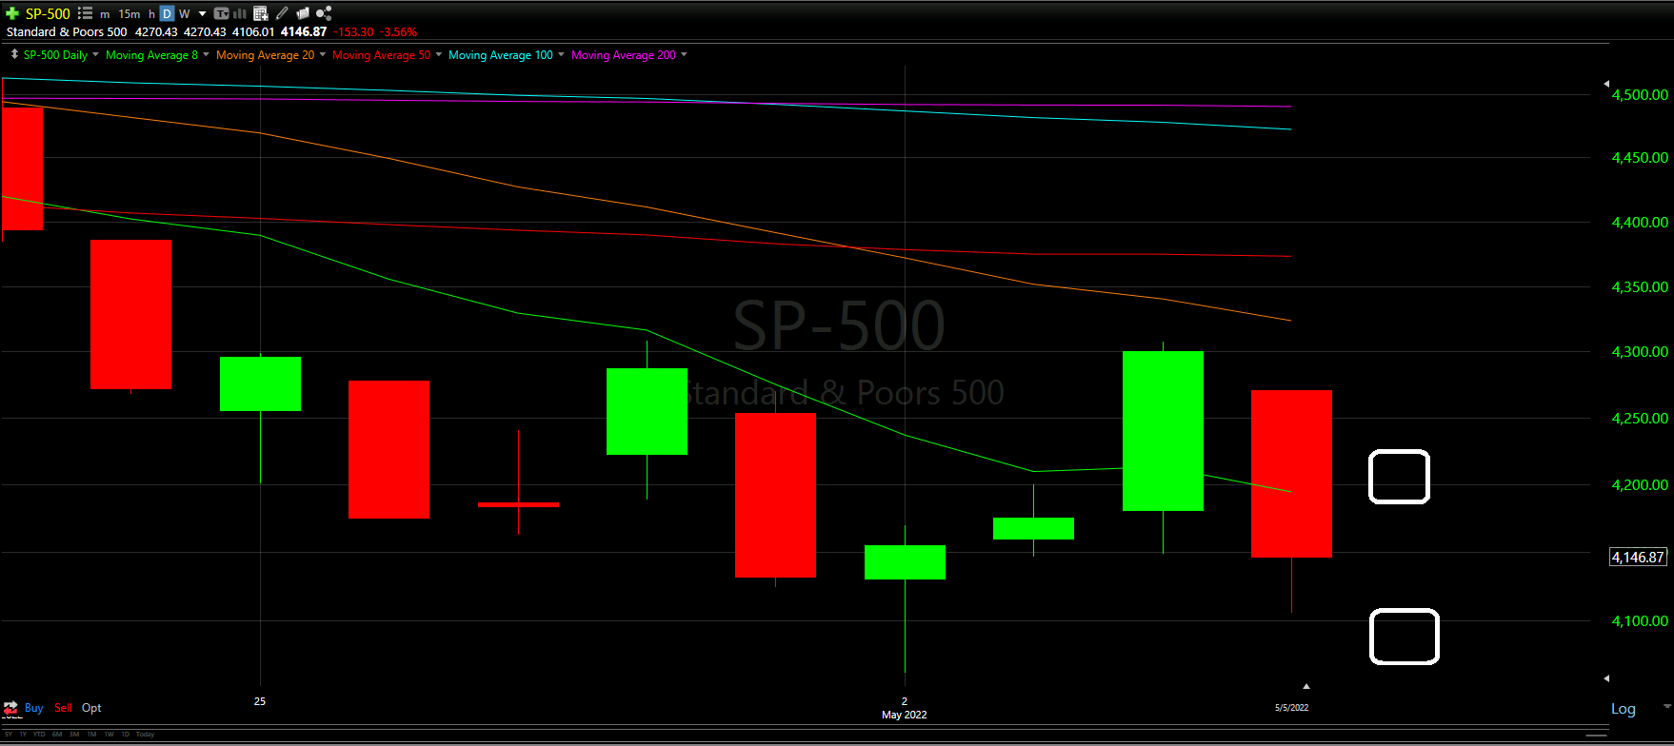Expand the SP-500 Daily dropdown

95,54
